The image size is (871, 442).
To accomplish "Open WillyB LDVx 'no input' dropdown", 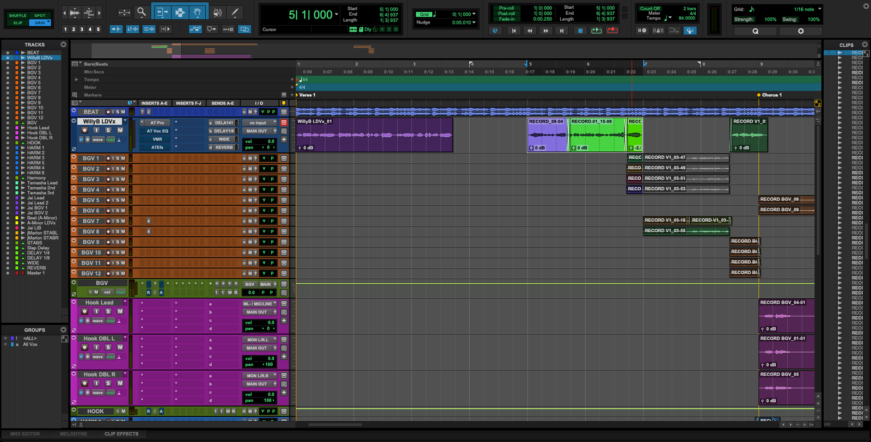I will pyautogui.click(x=260, y=123).
